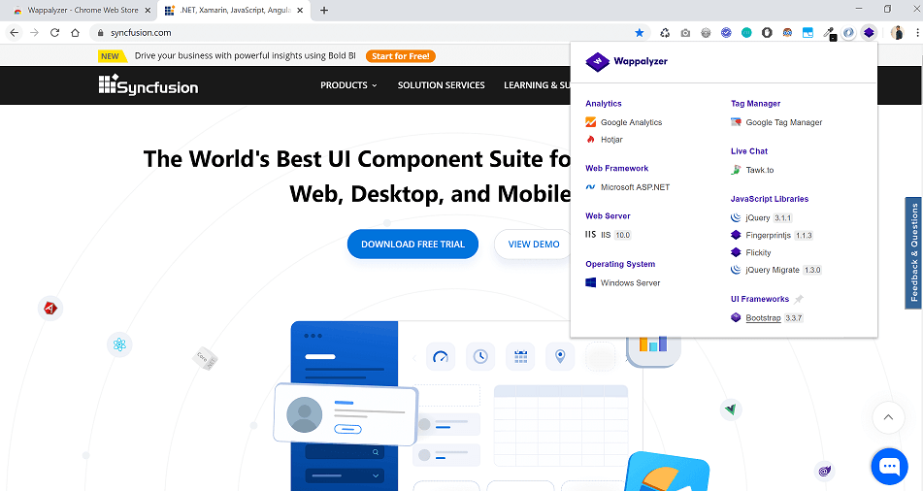Click the Wappalyzer extension icon in toolbar

[x=869, y=33]
